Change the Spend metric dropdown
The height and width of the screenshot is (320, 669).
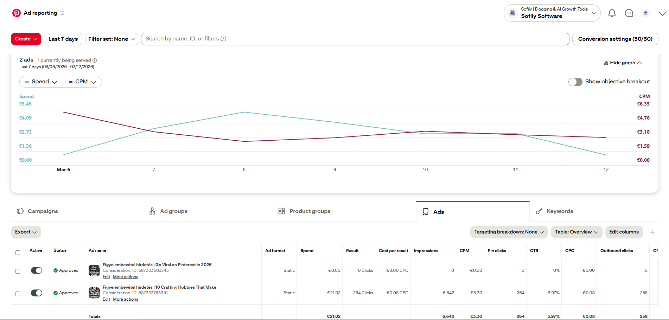(41, 82)
